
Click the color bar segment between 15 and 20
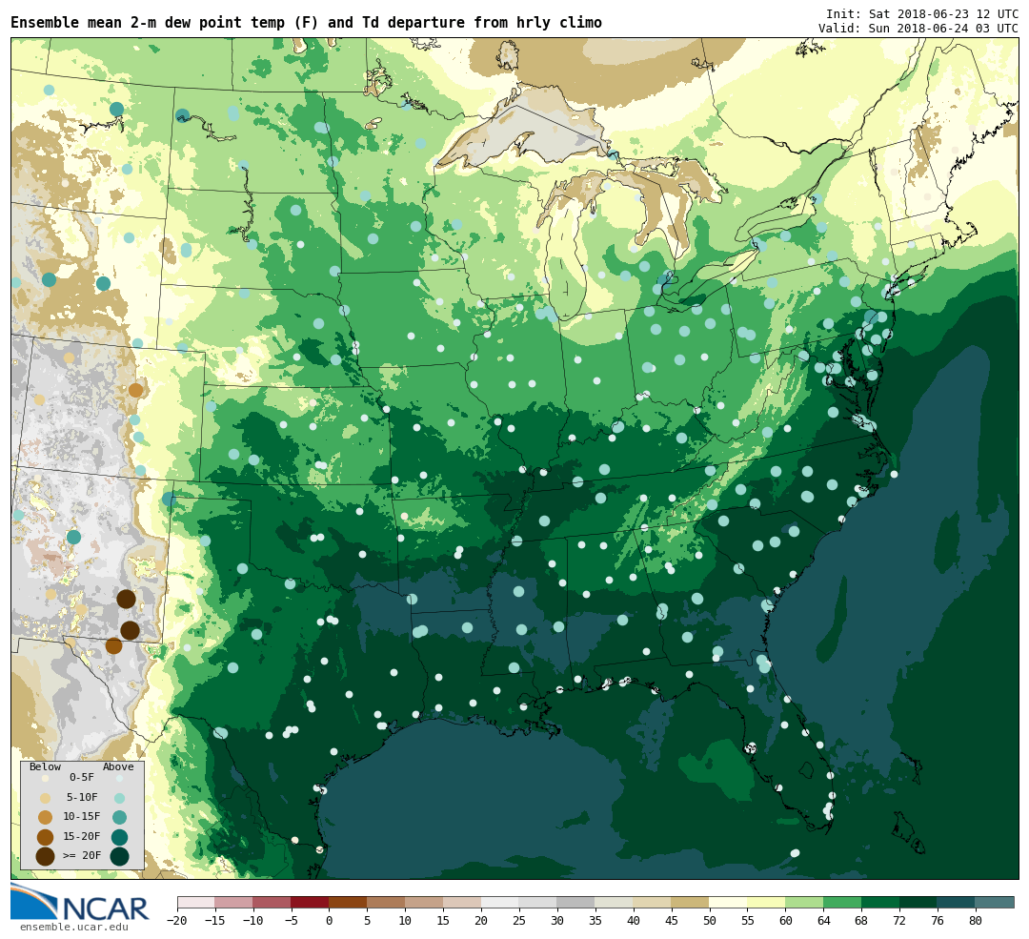pyautogui.click(x=462, y=902)
